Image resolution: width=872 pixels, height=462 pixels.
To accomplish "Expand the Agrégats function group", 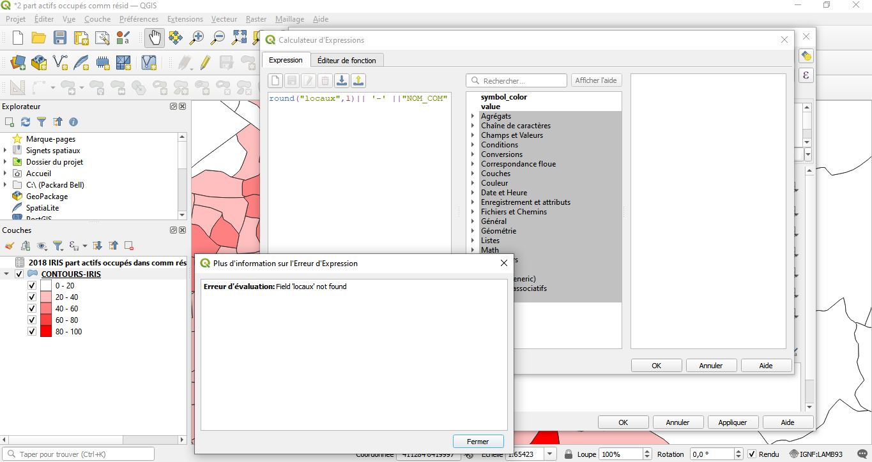I will pyautogui.click(x=473, y=116).
